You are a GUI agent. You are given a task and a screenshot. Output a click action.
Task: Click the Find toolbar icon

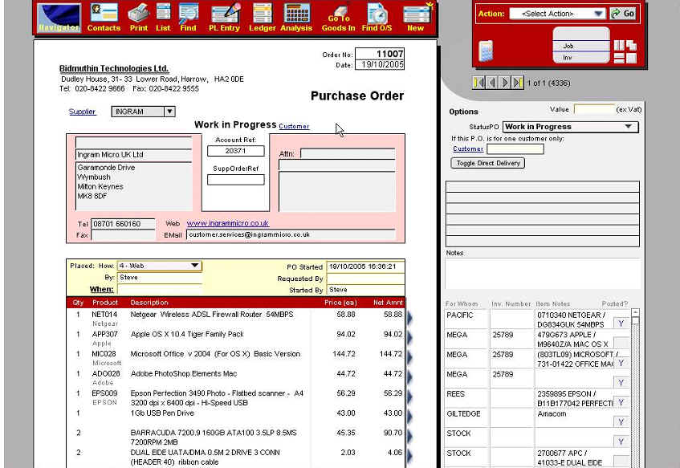188,18
